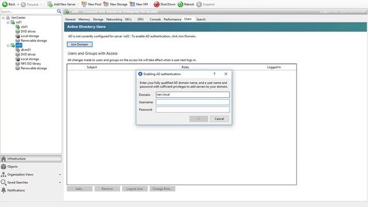Click the Change Role... button
The width and height of the screenshot is (368, 207).
click(162, 189)
